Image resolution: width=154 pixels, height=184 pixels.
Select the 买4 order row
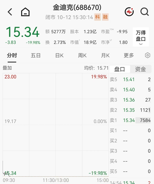130,161
